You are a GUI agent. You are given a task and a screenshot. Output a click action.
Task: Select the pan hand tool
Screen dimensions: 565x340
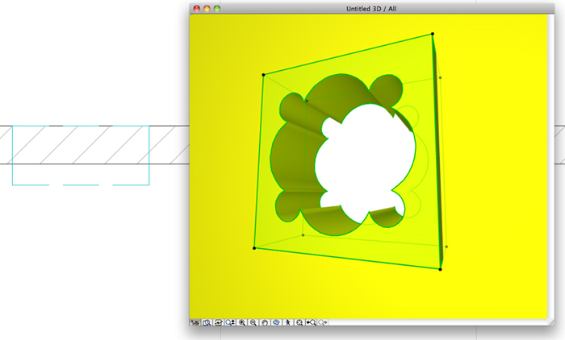tap(265, 322)
